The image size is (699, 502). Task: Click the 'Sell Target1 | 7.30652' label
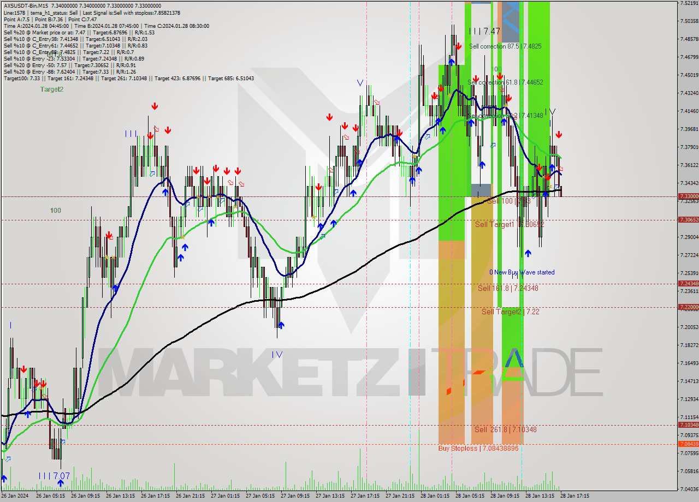pyautogui.click(x=510, y=224)
